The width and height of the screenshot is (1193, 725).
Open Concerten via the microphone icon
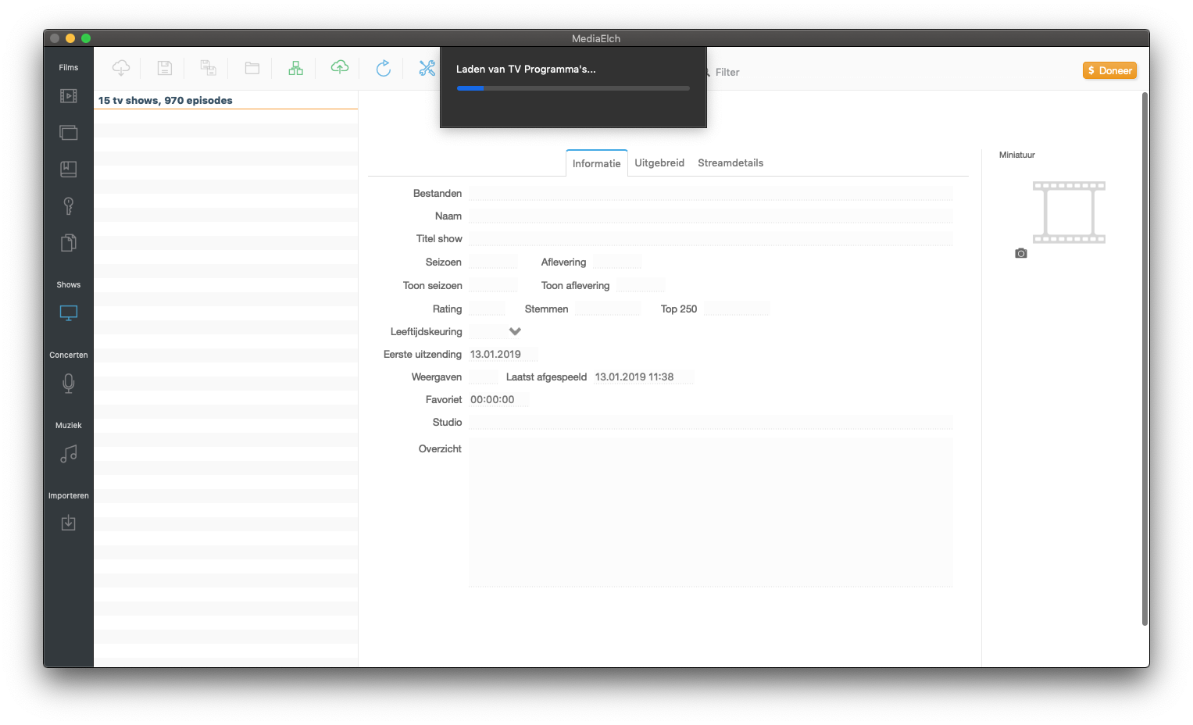[69, 383]
